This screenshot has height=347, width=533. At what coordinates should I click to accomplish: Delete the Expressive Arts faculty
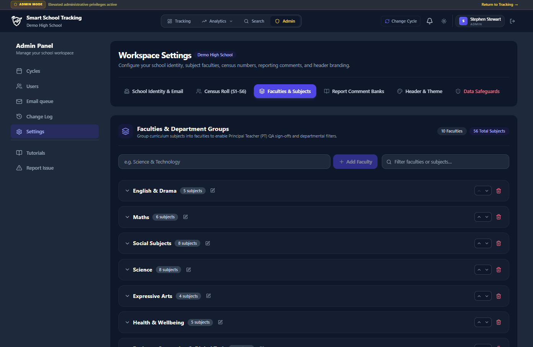pos(499,296)
